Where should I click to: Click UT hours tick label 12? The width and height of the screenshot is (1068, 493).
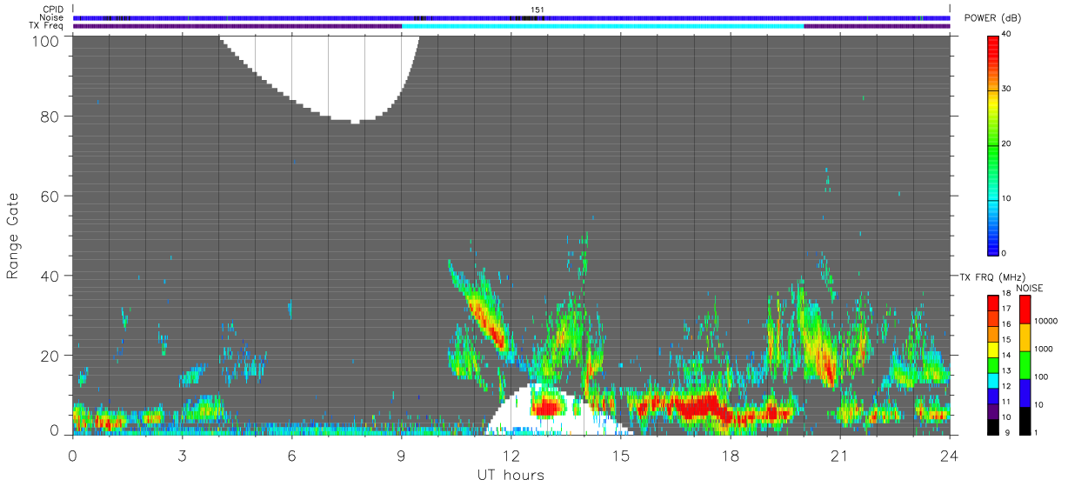click(x=511, y=456)
